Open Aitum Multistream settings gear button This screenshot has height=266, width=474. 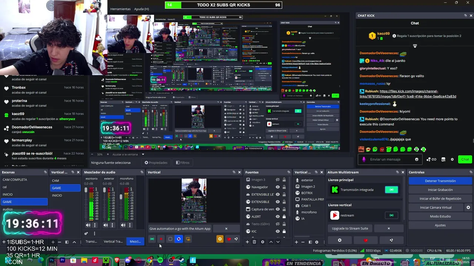pyautogui.click(x=340, y=240)
